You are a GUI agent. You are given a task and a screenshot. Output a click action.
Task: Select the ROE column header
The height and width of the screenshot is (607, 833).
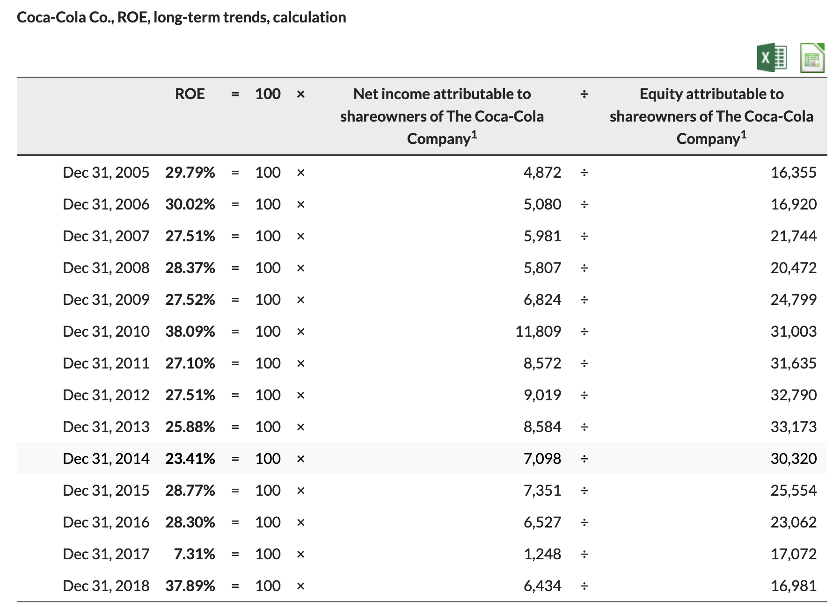(190, 94)
